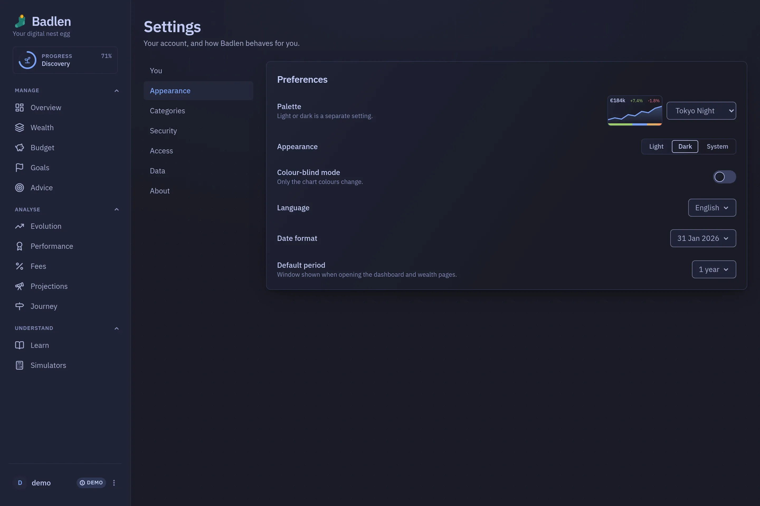Open Projections via its telescope icon
The image size is (760, 506).
(19, 286)
